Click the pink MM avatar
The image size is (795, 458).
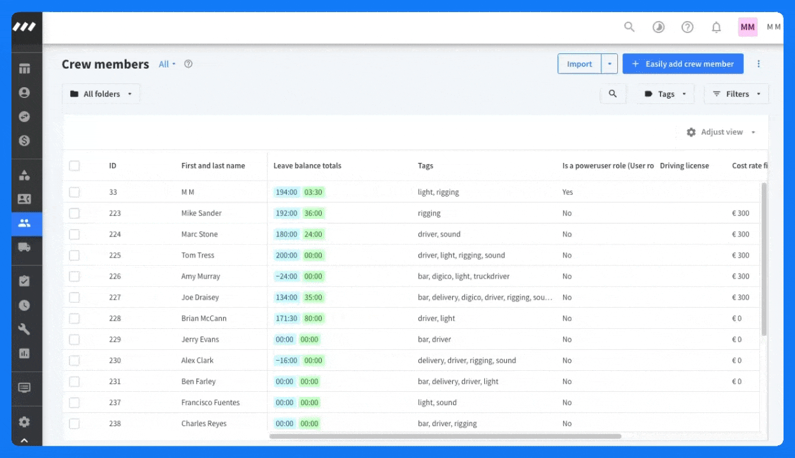(748, 27)
